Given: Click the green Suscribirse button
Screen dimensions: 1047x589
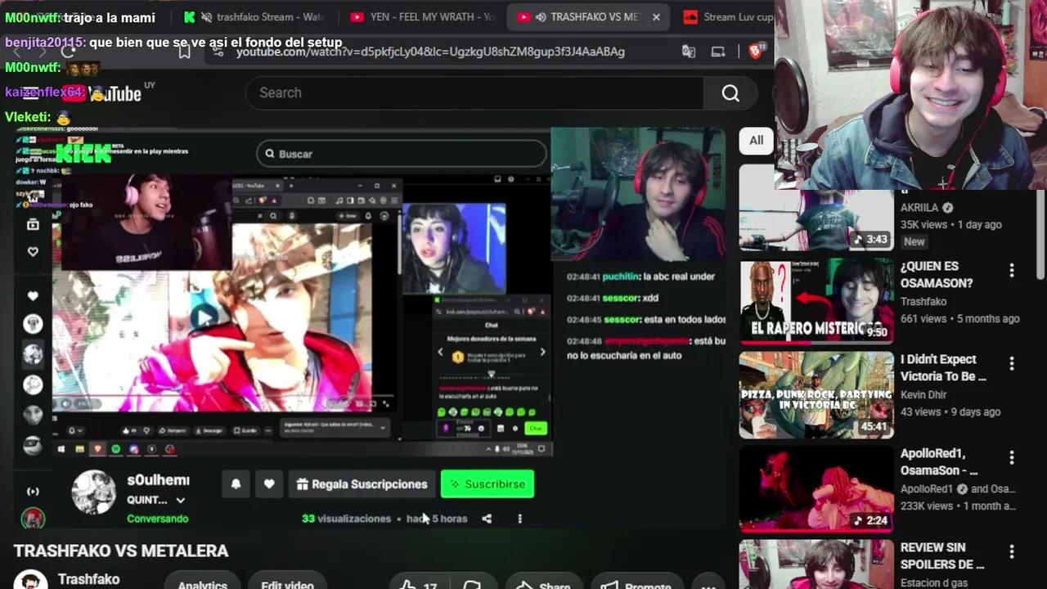Looking at the screenshot, I should (x=488, y=484).
